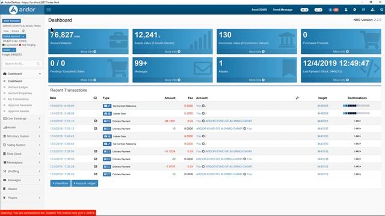Image resolution: width=385 pixels, height=216 pixels.
Task: Expand the Assets menu
Action: (x=22, y=128)
